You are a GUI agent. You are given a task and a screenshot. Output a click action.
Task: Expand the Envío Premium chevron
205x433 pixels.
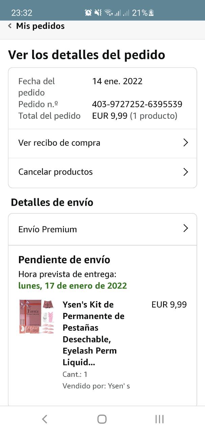(185, 228)
